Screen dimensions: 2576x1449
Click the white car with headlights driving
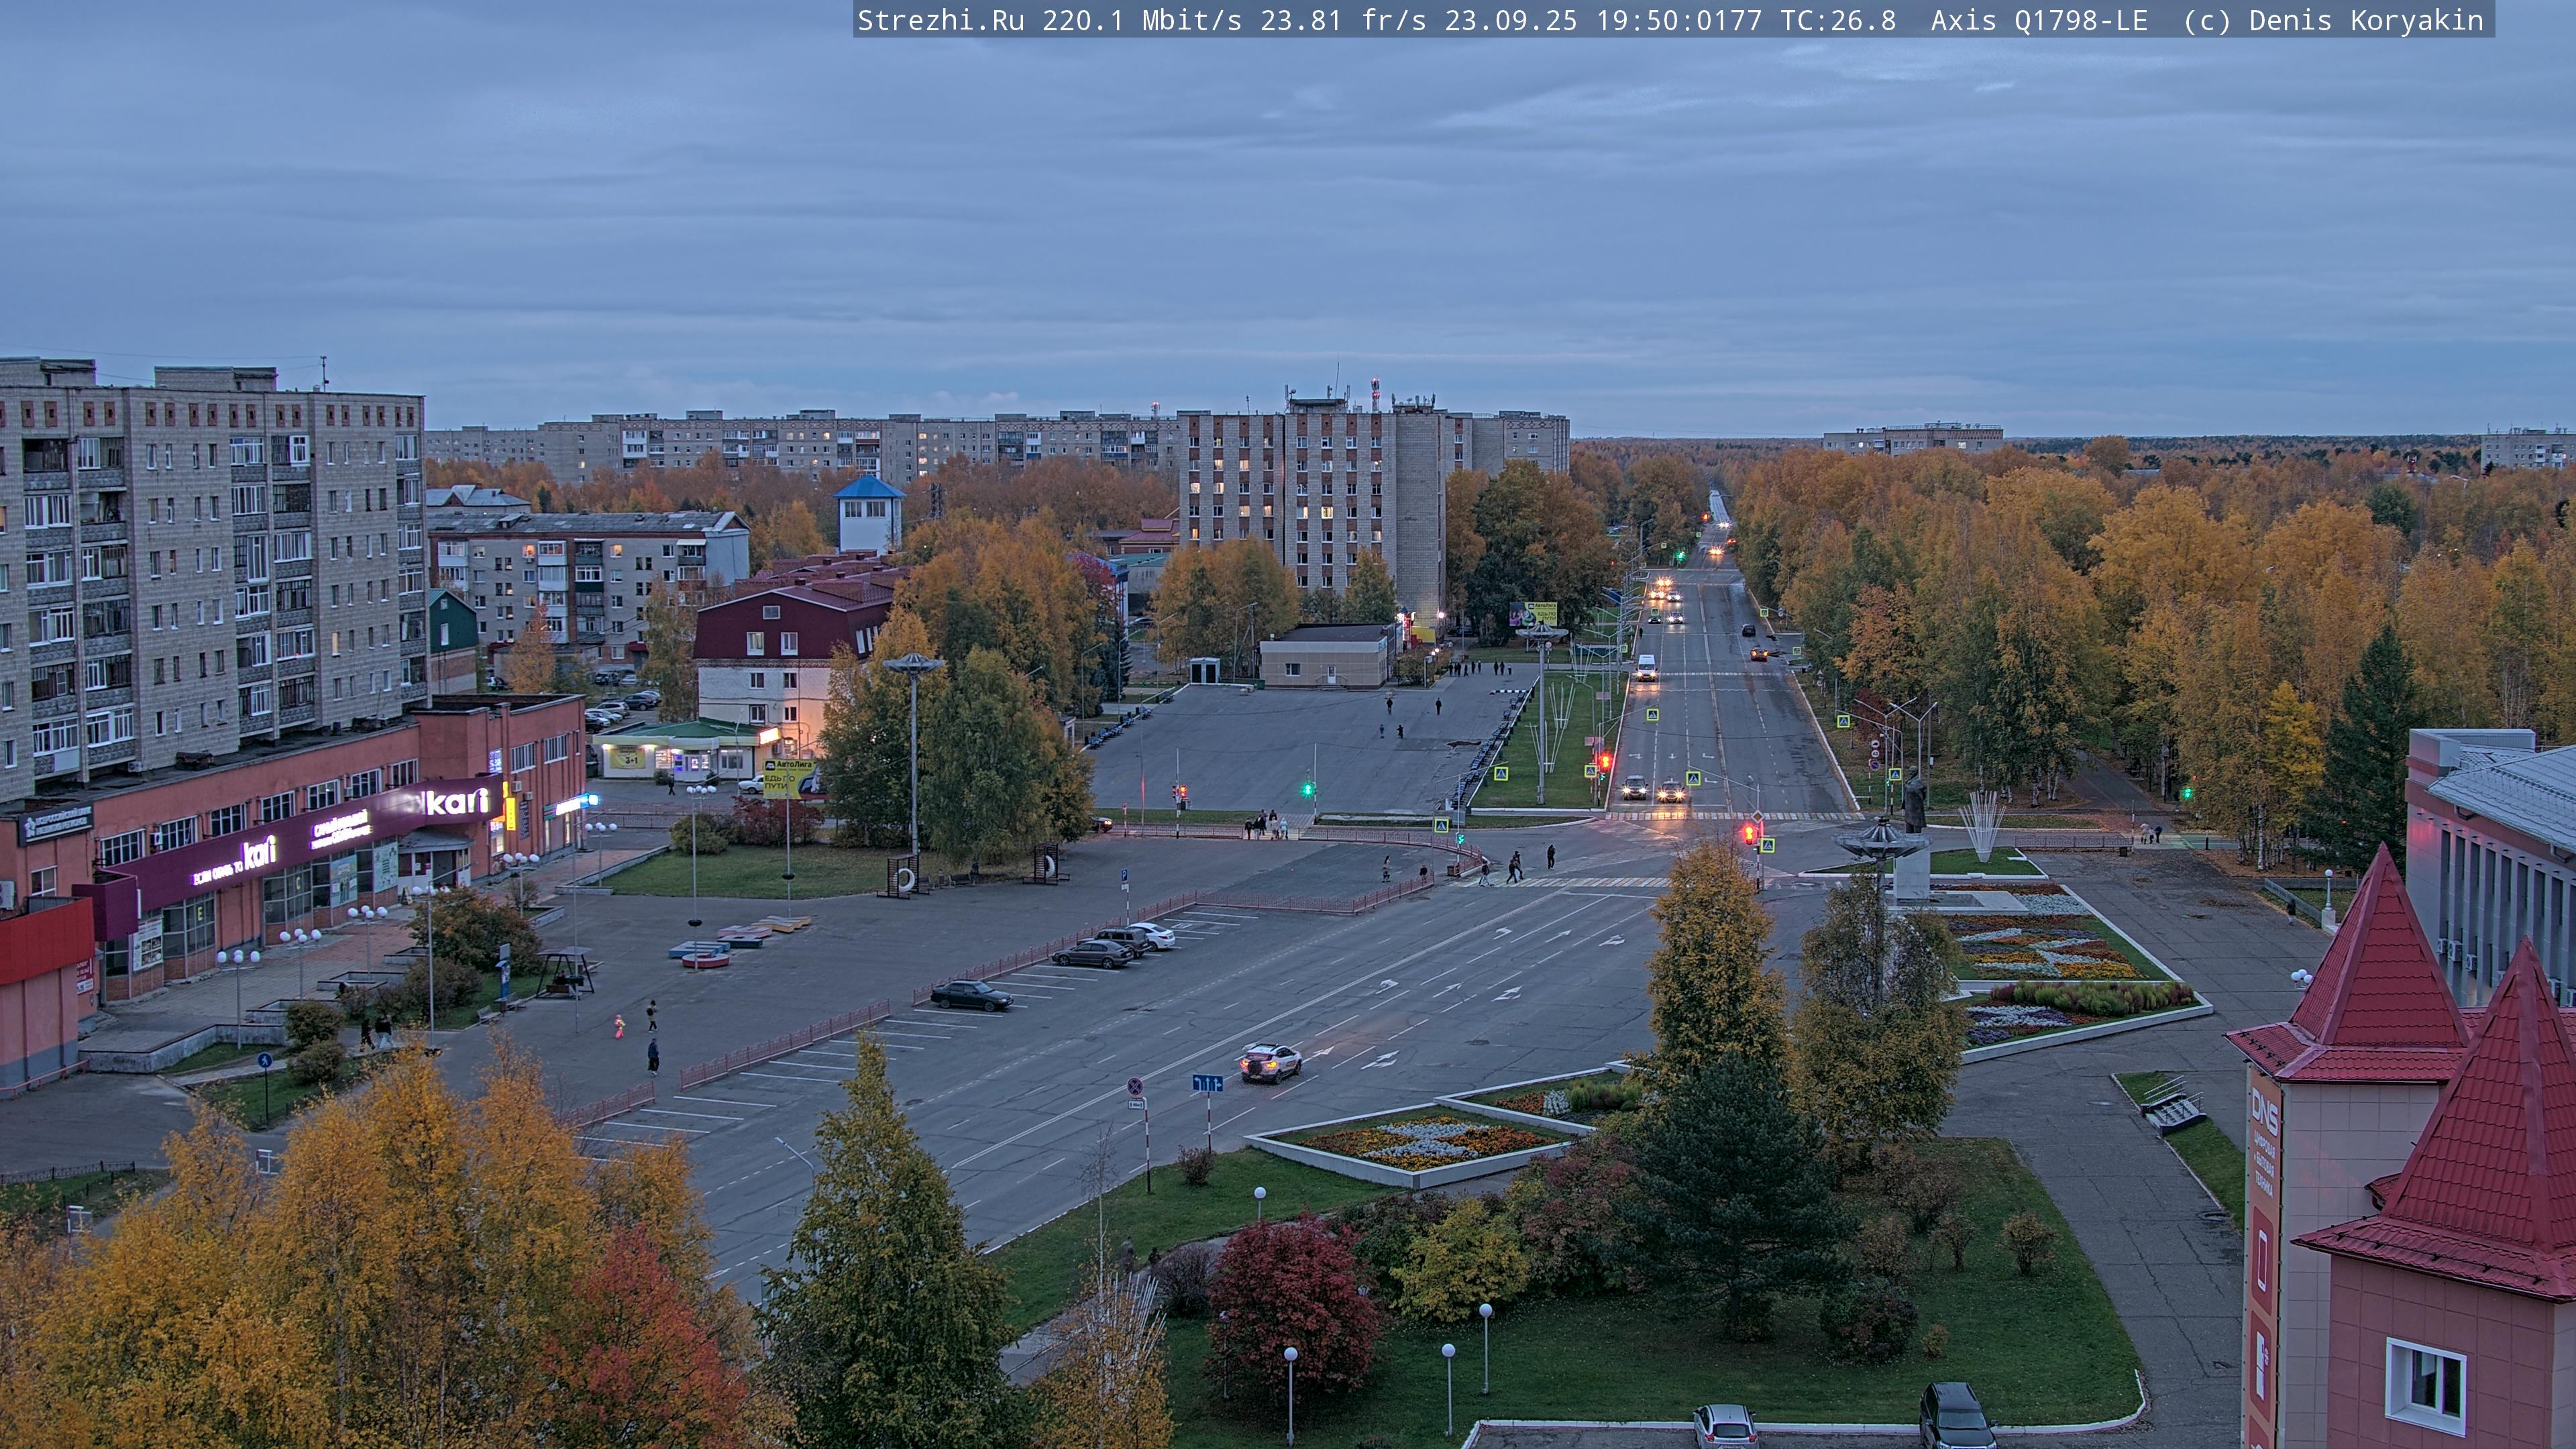(1270, 1062)
